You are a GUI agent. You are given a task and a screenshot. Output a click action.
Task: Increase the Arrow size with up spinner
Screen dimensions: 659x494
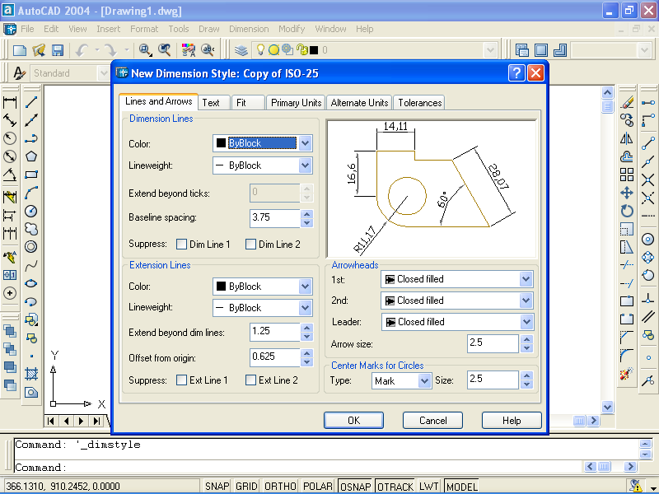[x=526, y=339]
